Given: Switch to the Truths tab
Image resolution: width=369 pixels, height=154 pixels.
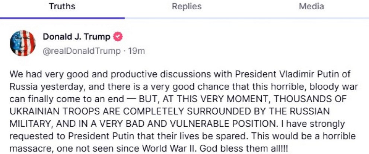Looking at the screenshot, I should 62,7.
